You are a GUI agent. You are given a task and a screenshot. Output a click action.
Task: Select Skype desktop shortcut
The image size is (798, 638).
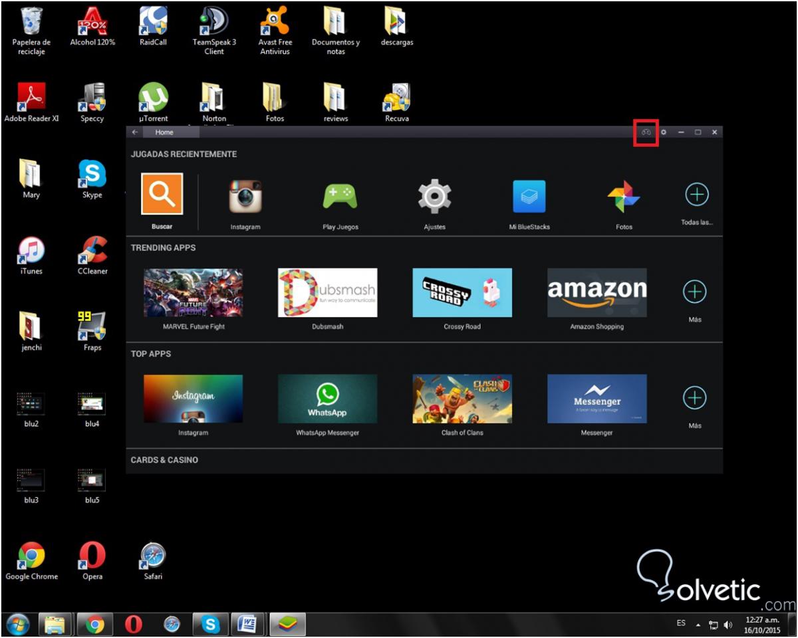point(92,179)
